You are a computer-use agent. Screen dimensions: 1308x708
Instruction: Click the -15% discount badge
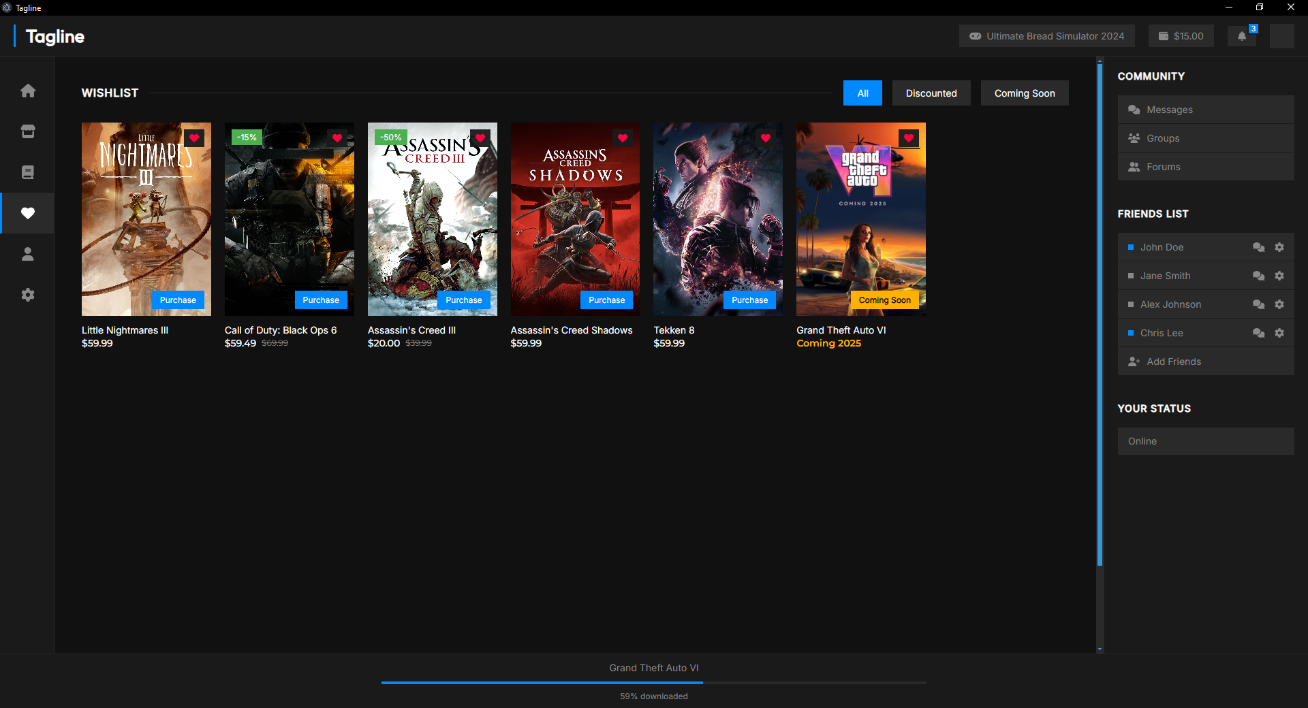(x=247, y=138)
